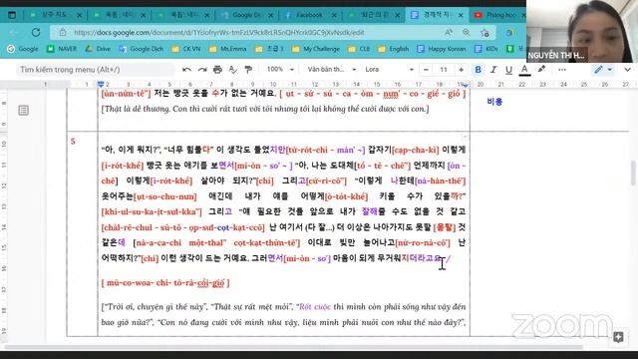The width and height of the screenshot is (638, 359).
Task: Increase the font size
Action: click(461, 70)
